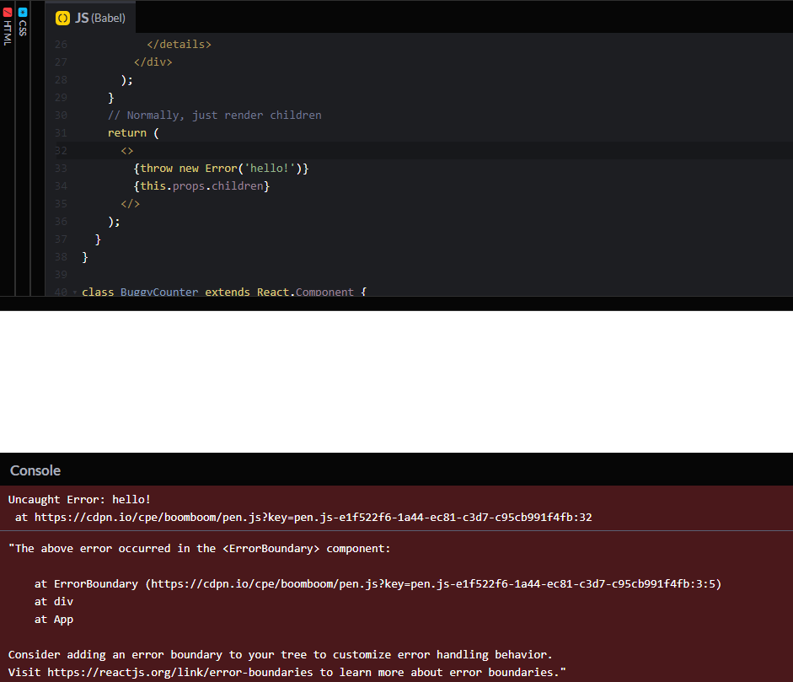The height and width of the screenshot is (682, 793).
Task: Click line number 33 in the gutter
Action: coord(61,169)
